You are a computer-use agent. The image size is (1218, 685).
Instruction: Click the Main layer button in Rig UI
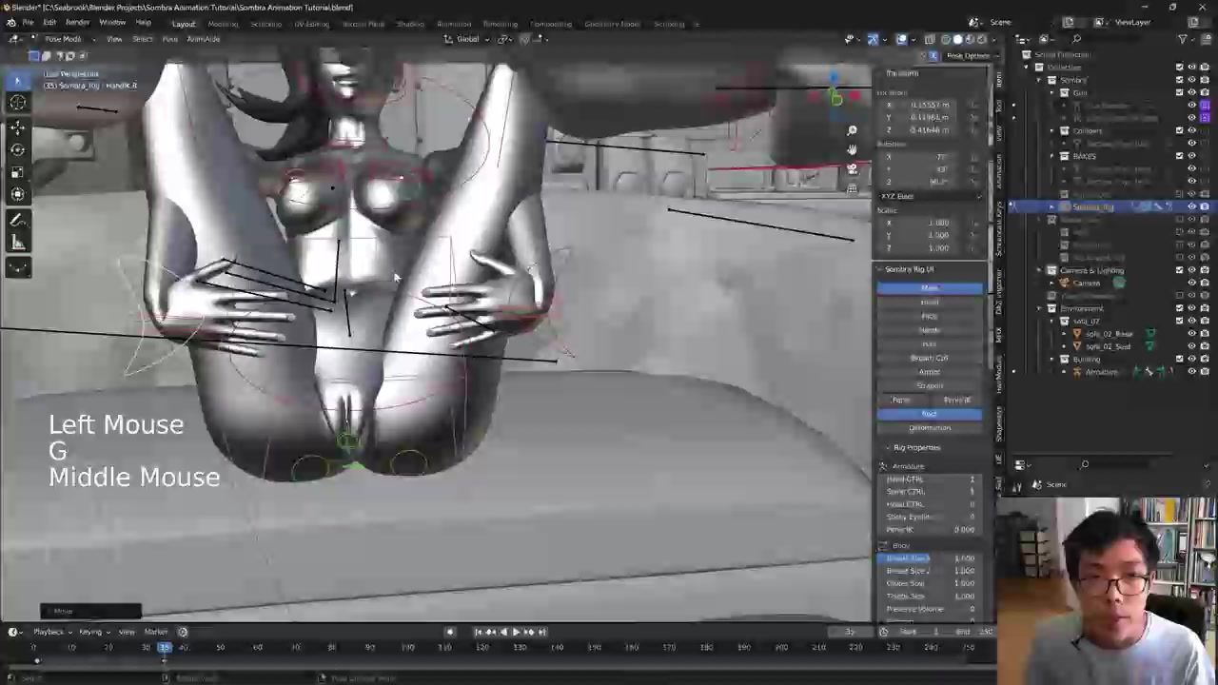point(929,287)
